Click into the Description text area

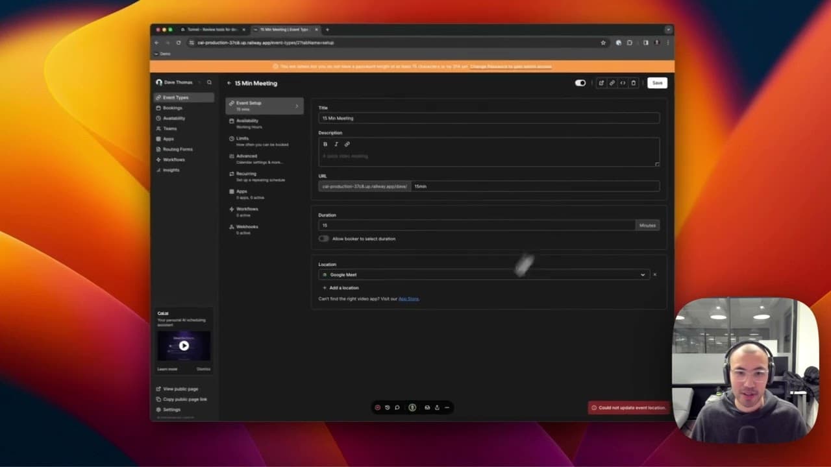489,156
